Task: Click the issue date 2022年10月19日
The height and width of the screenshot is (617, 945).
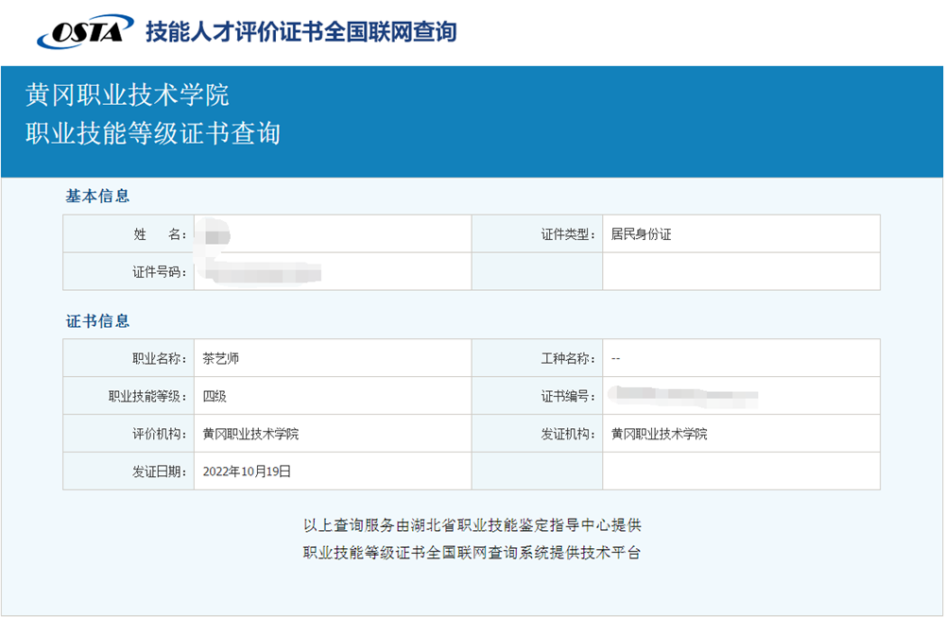Action: coord(247,471)
